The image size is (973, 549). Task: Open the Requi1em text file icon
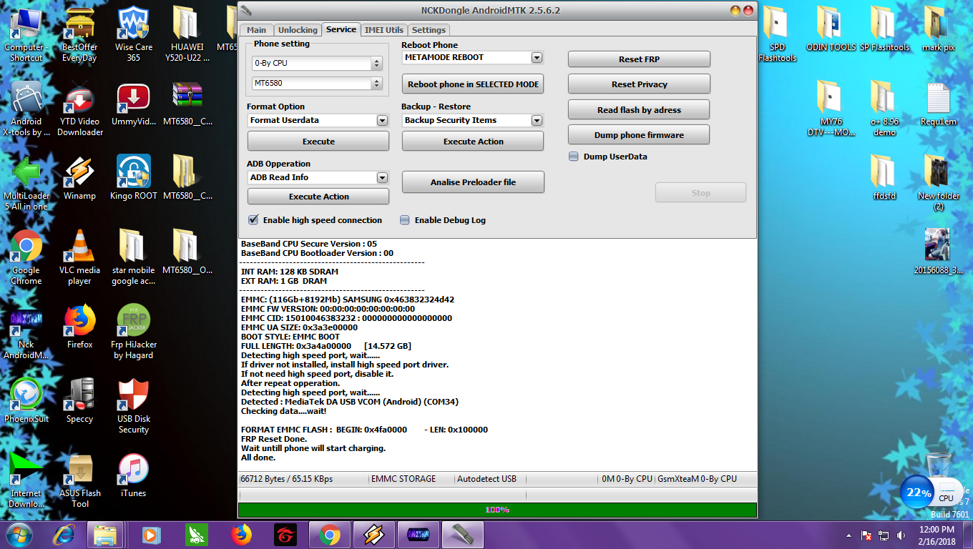938,103
